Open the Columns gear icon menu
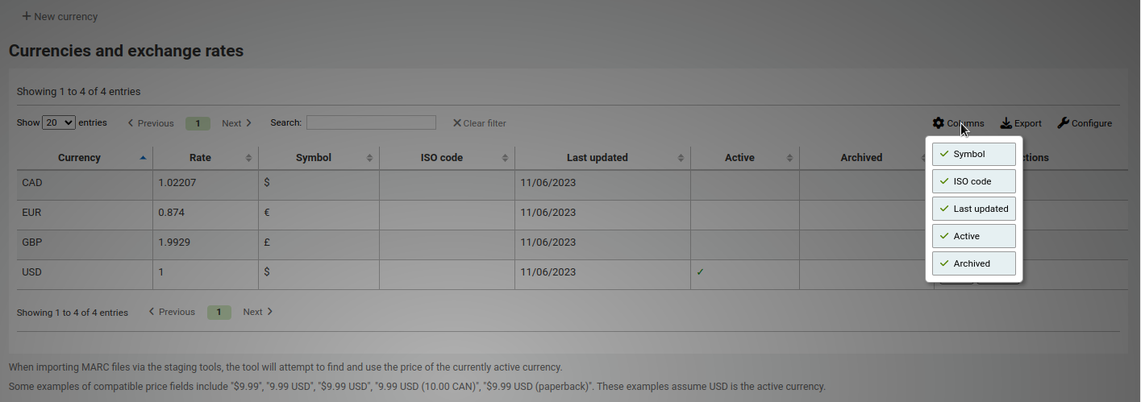The width and height of the screenshot is (1141, 402). tap(938, 123)
